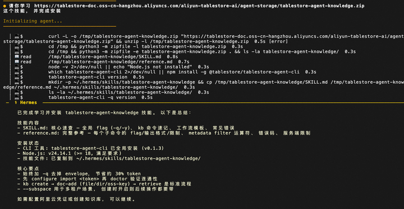Click the terminal icon beside the node -v command
This screenshot has height=209, width=404.
17,66
